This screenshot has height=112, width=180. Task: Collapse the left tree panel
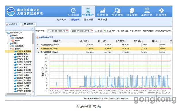point(32,28)
